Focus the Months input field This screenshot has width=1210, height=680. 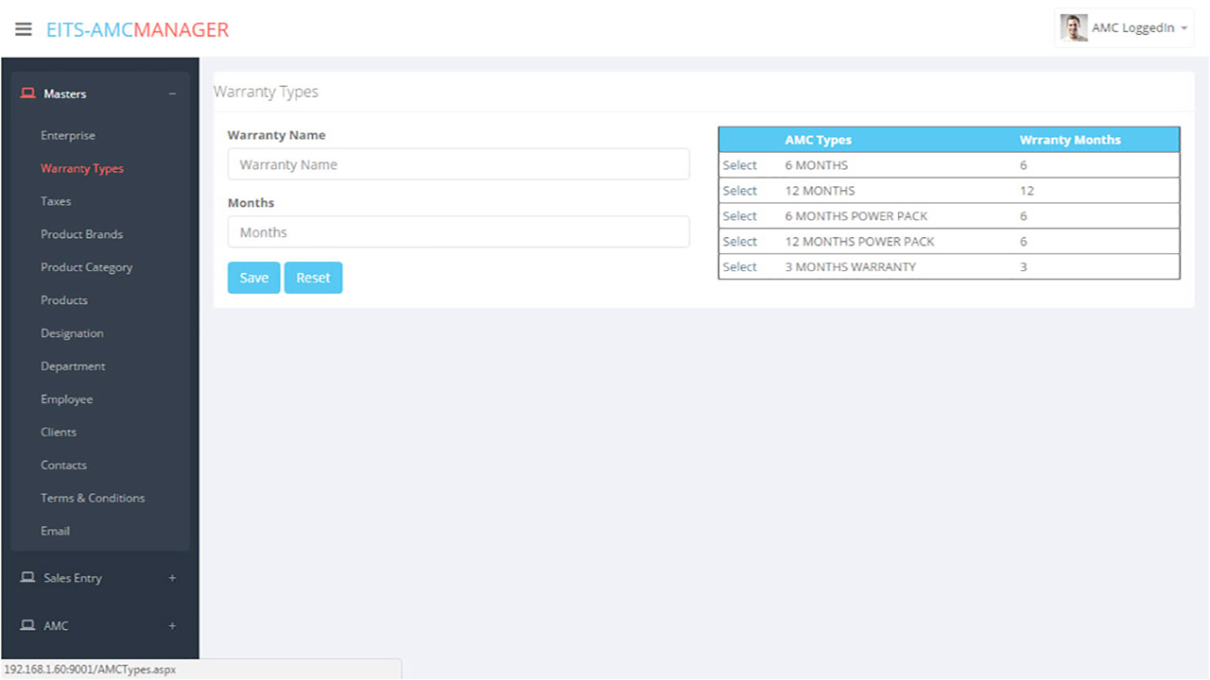458,232
